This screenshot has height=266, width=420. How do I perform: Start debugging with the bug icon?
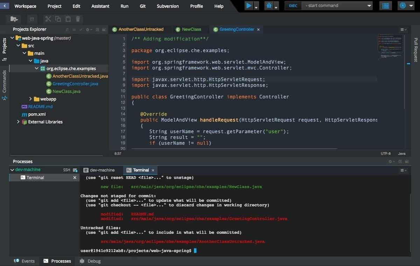coord(268,6)
